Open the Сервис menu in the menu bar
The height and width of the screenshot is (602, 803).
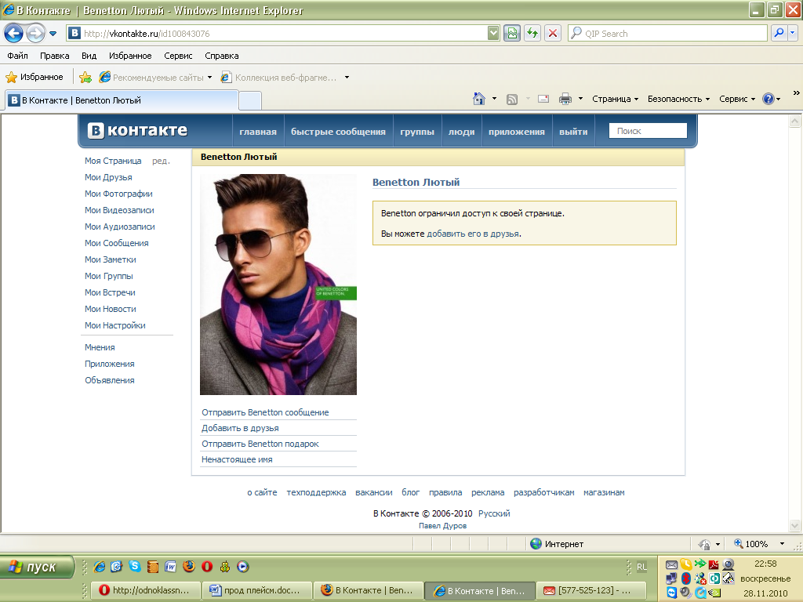click(178, 56)
